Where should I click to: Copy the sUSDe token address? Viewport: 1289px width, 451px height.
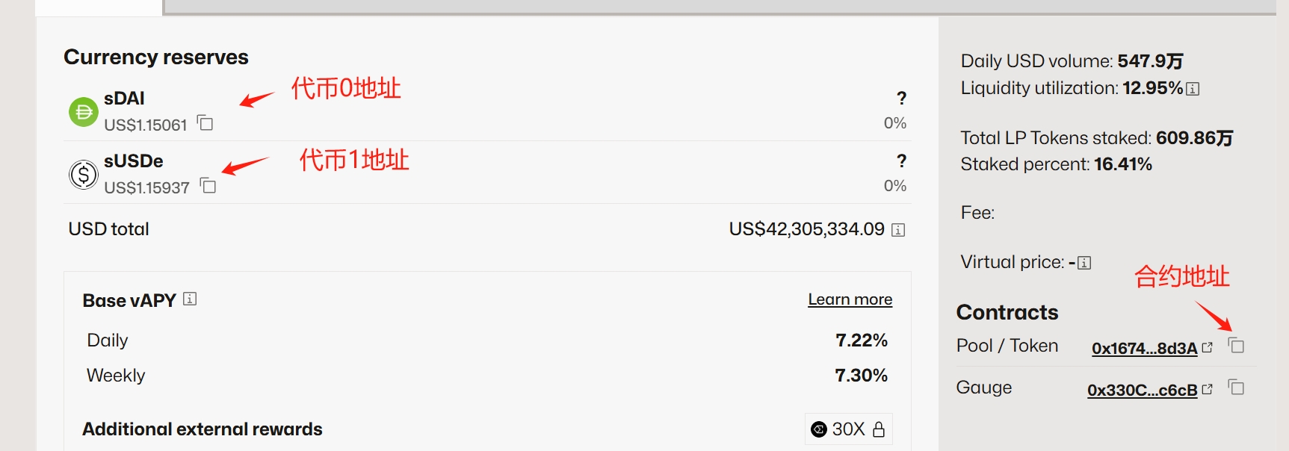coord(208,186)
